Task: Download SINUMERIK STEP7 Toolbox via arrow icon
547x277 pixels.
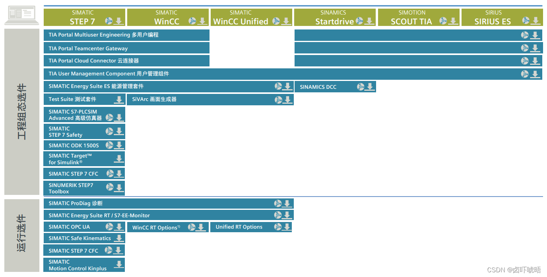Action: (x=119, y=187)
